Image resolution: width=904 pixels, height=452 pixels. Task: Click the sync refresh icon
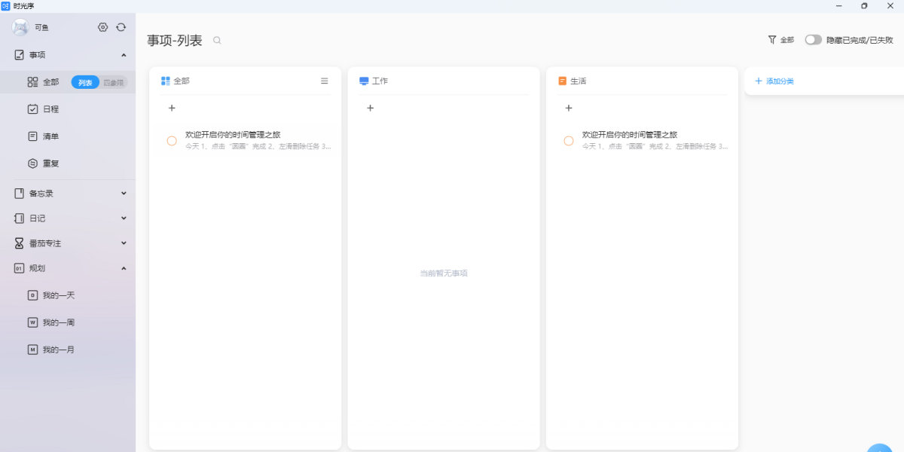click(121, 27)
